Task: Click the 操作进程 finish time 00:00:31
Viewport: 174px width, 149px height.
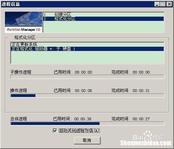Action: click(141, 91)
